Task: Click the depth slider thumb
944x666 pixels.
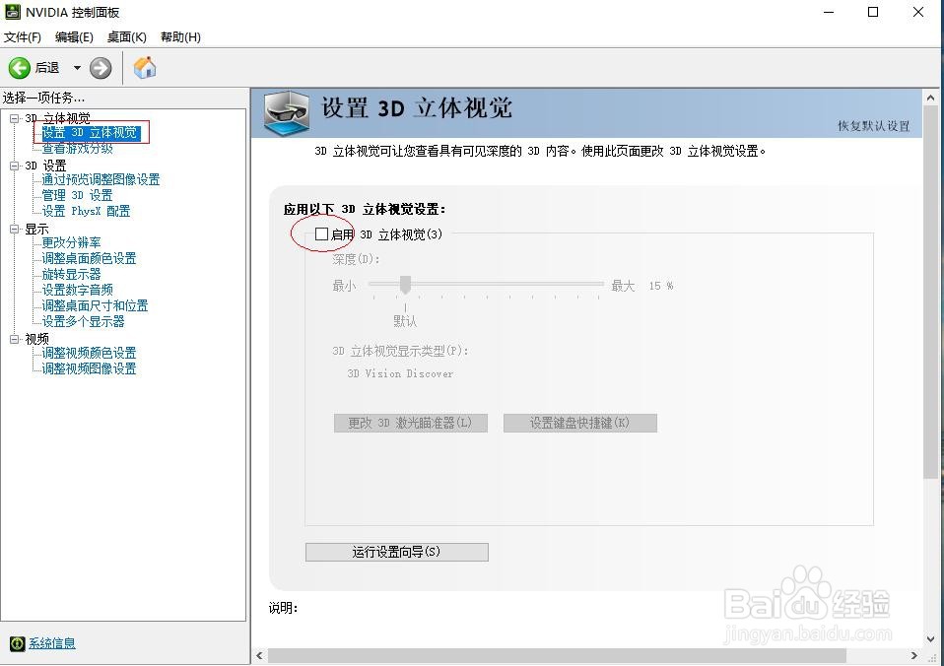Action: point(405,285)
